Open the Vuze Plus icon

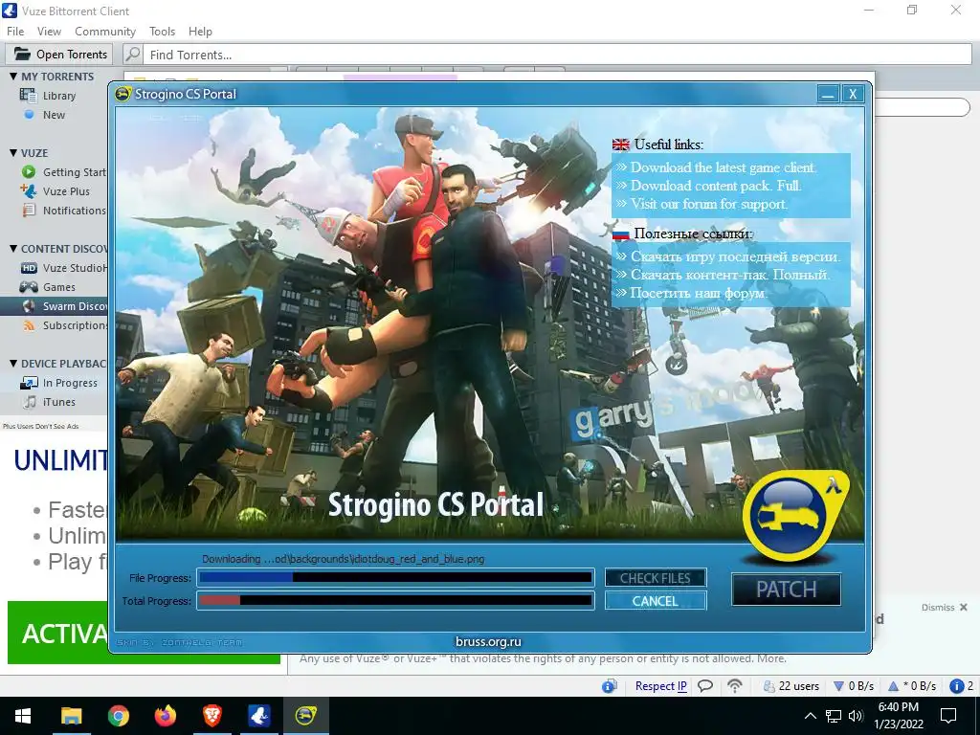point(29,190)
